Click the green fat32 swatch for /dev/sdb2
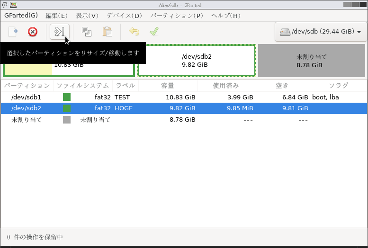The width and height of the screenshot is (368, 248). (x=67, y=108)
